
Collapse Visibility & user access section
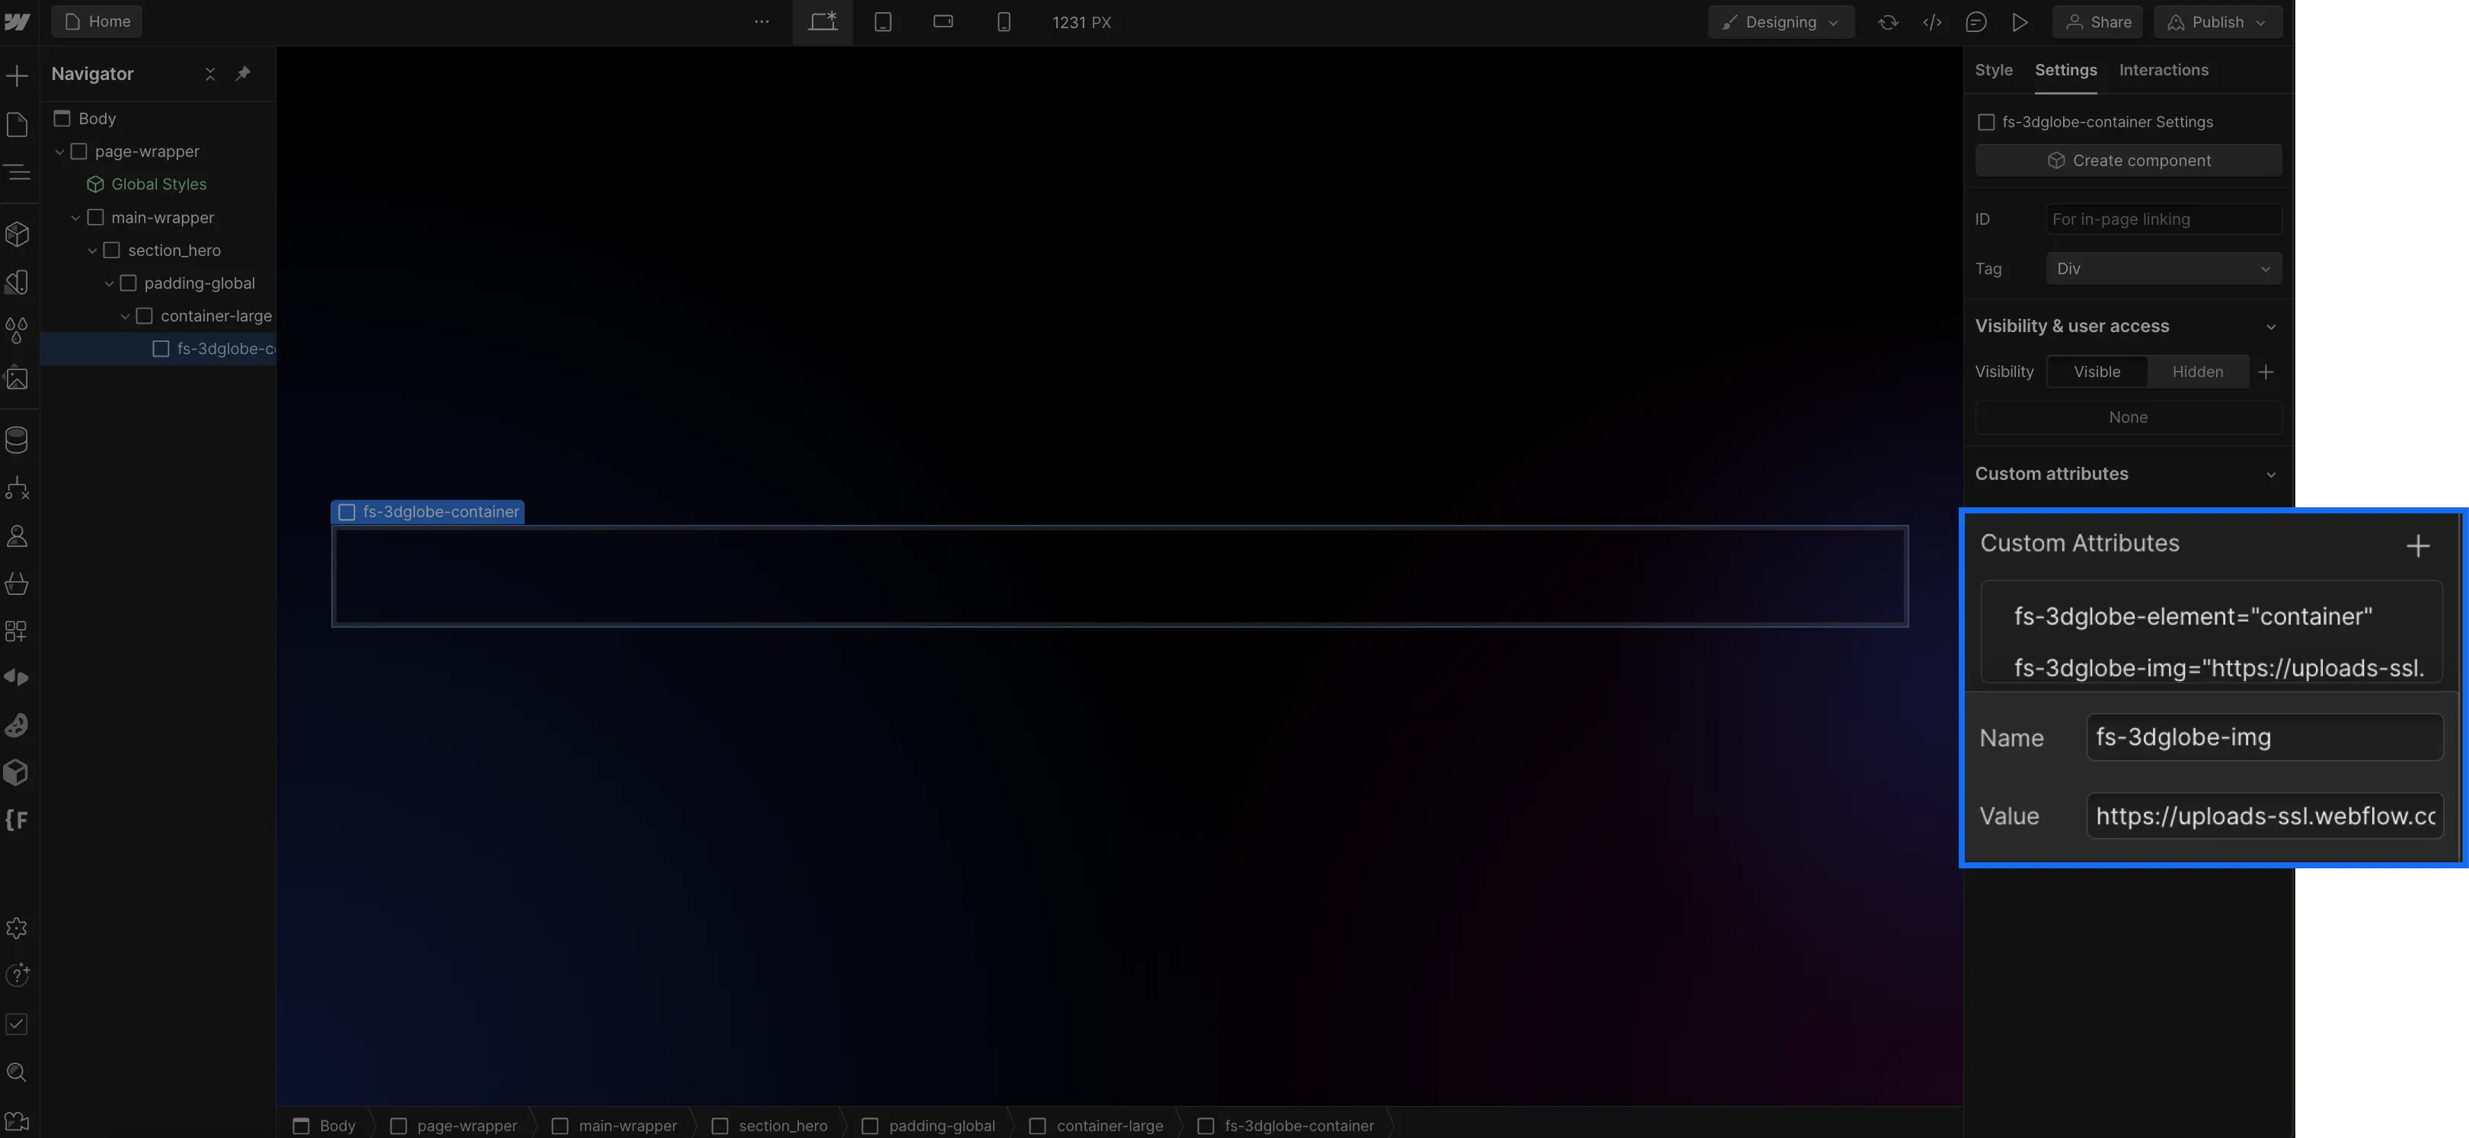[2269, 327]
